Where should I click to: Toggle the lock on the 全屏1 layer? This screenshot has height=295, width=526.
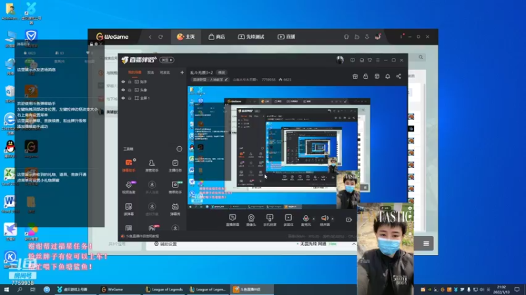point(130,98)
